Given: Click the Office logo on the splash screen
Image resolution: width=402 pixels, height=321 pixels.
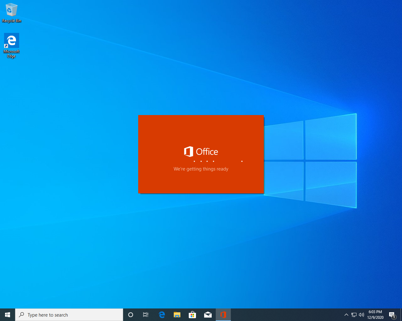Looking at the screenshot, I should point(201,152).
